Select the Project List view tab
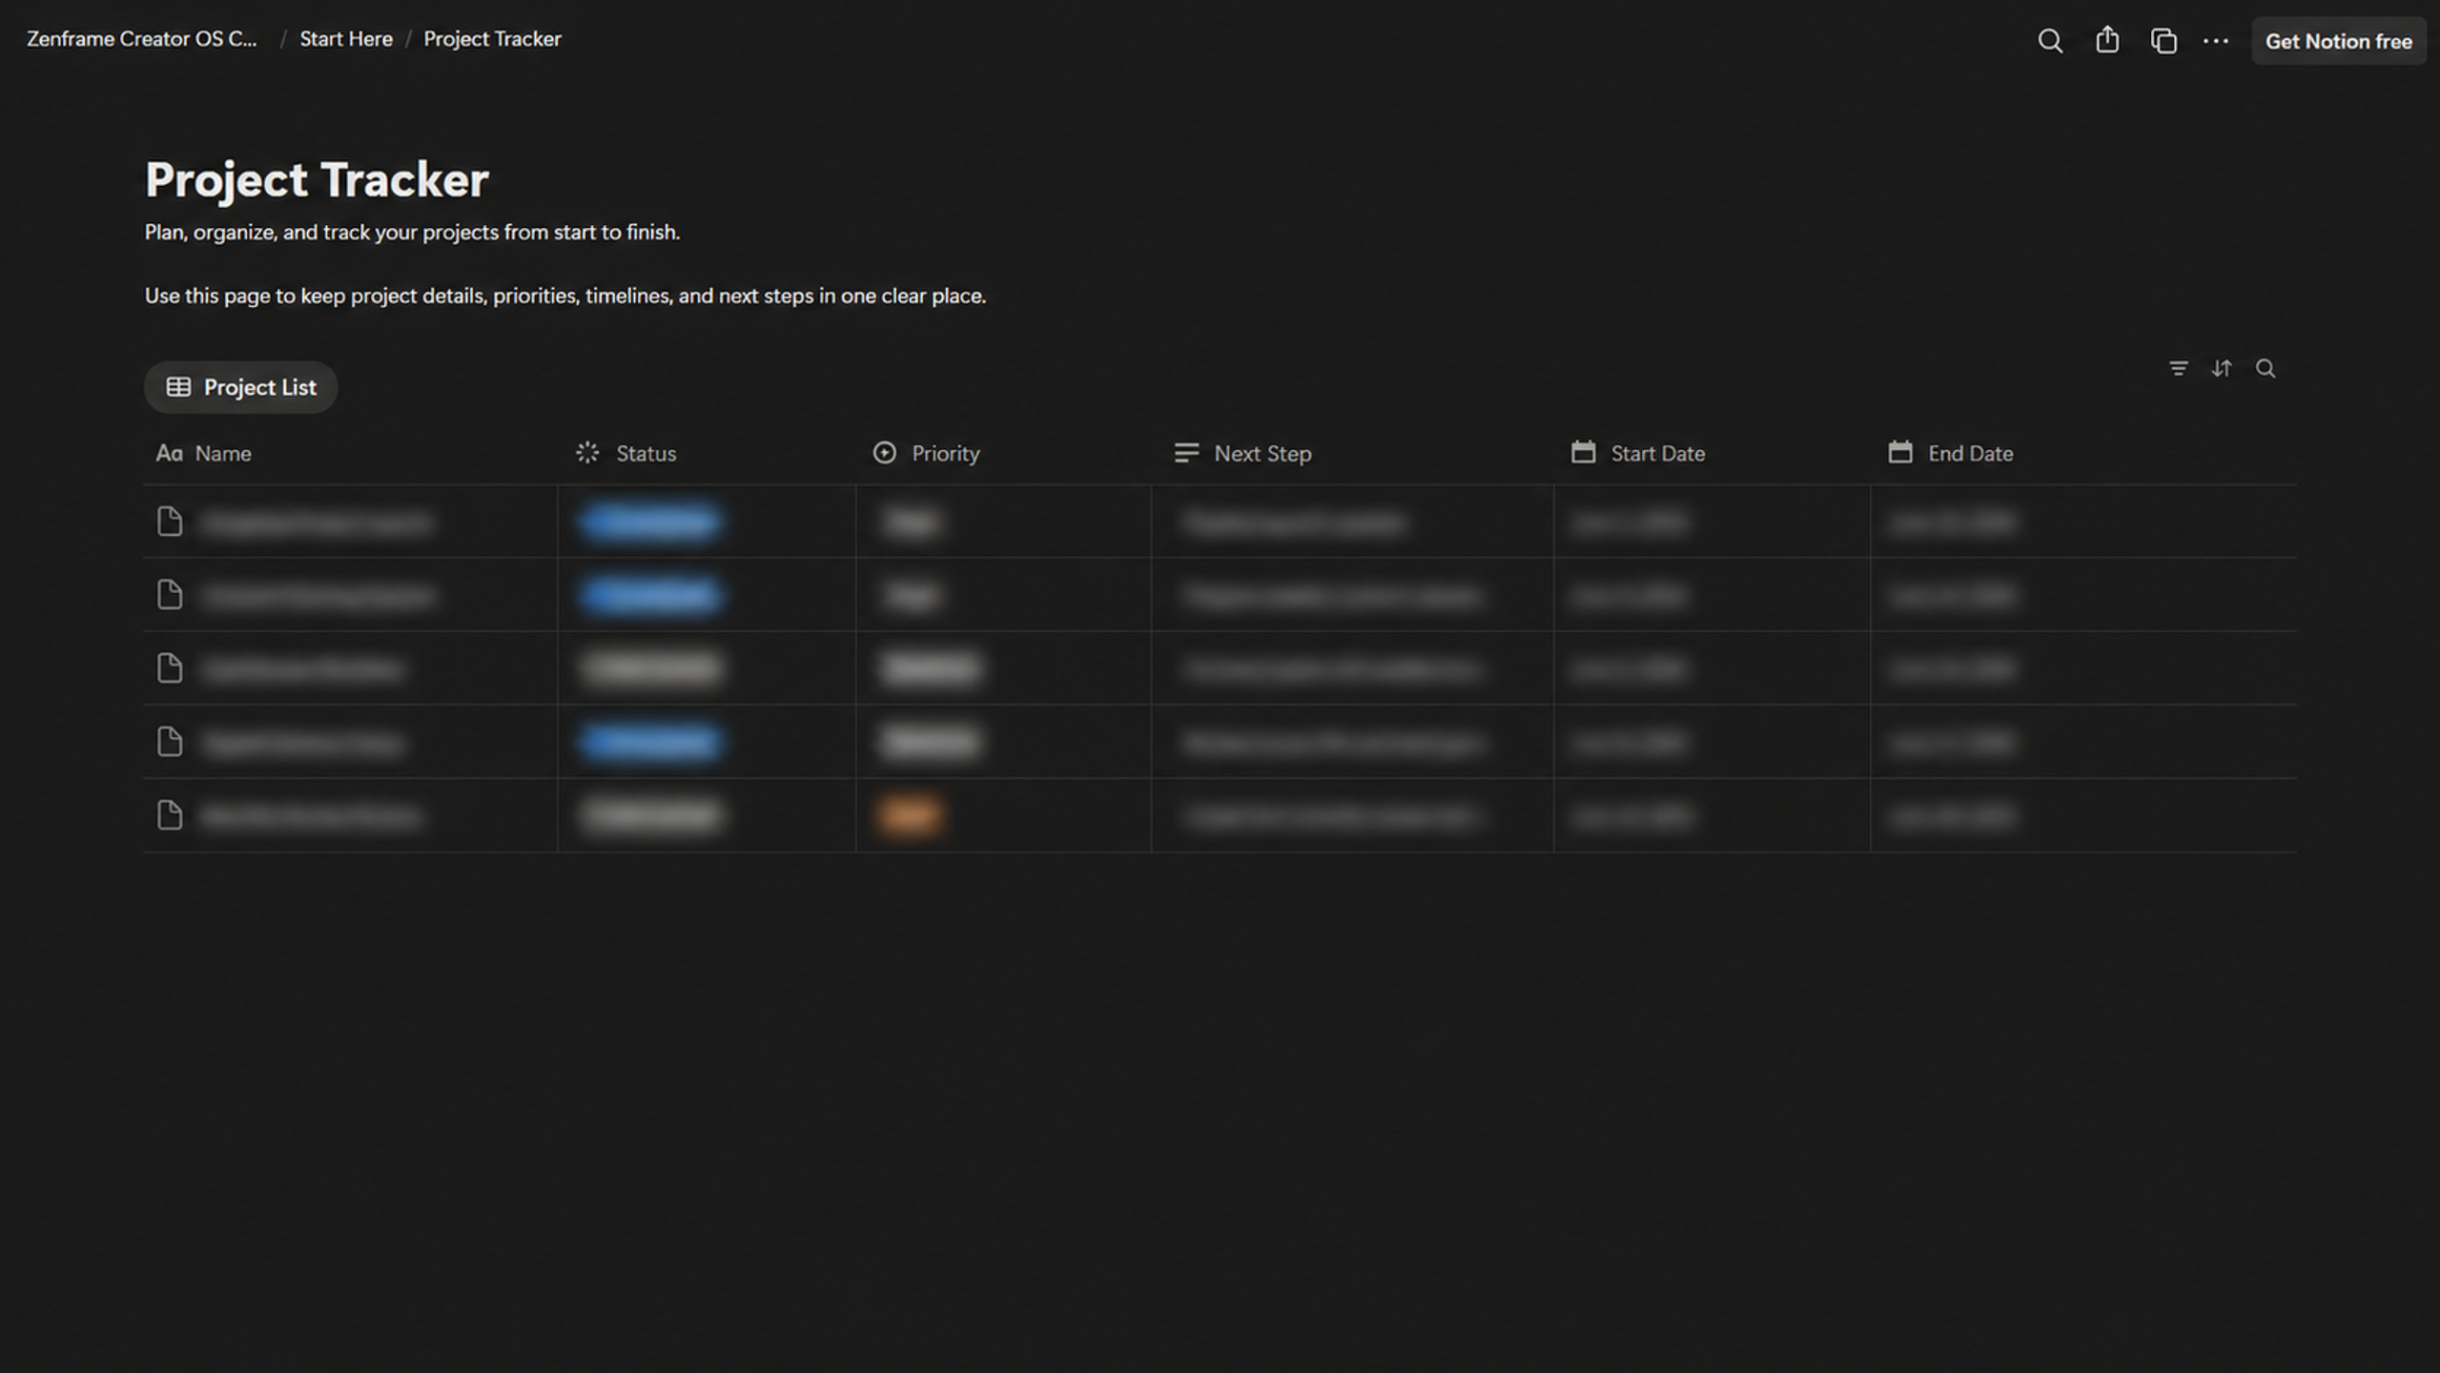Viewport: 2440px width, 1373px height. (x=241, y=387)
